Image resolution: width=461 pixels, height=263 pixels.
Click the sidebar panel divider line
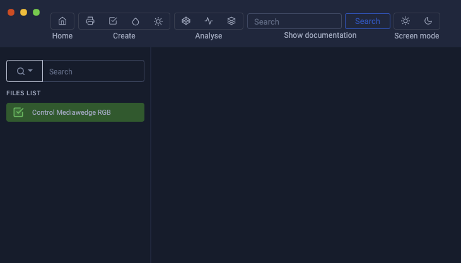[151, 155]
